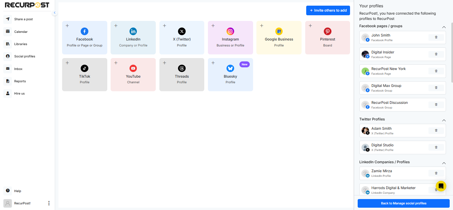The height and width of the screenshot is (210, 453).
Task: Click the RecurPost New York name
Action: [389, 69]
